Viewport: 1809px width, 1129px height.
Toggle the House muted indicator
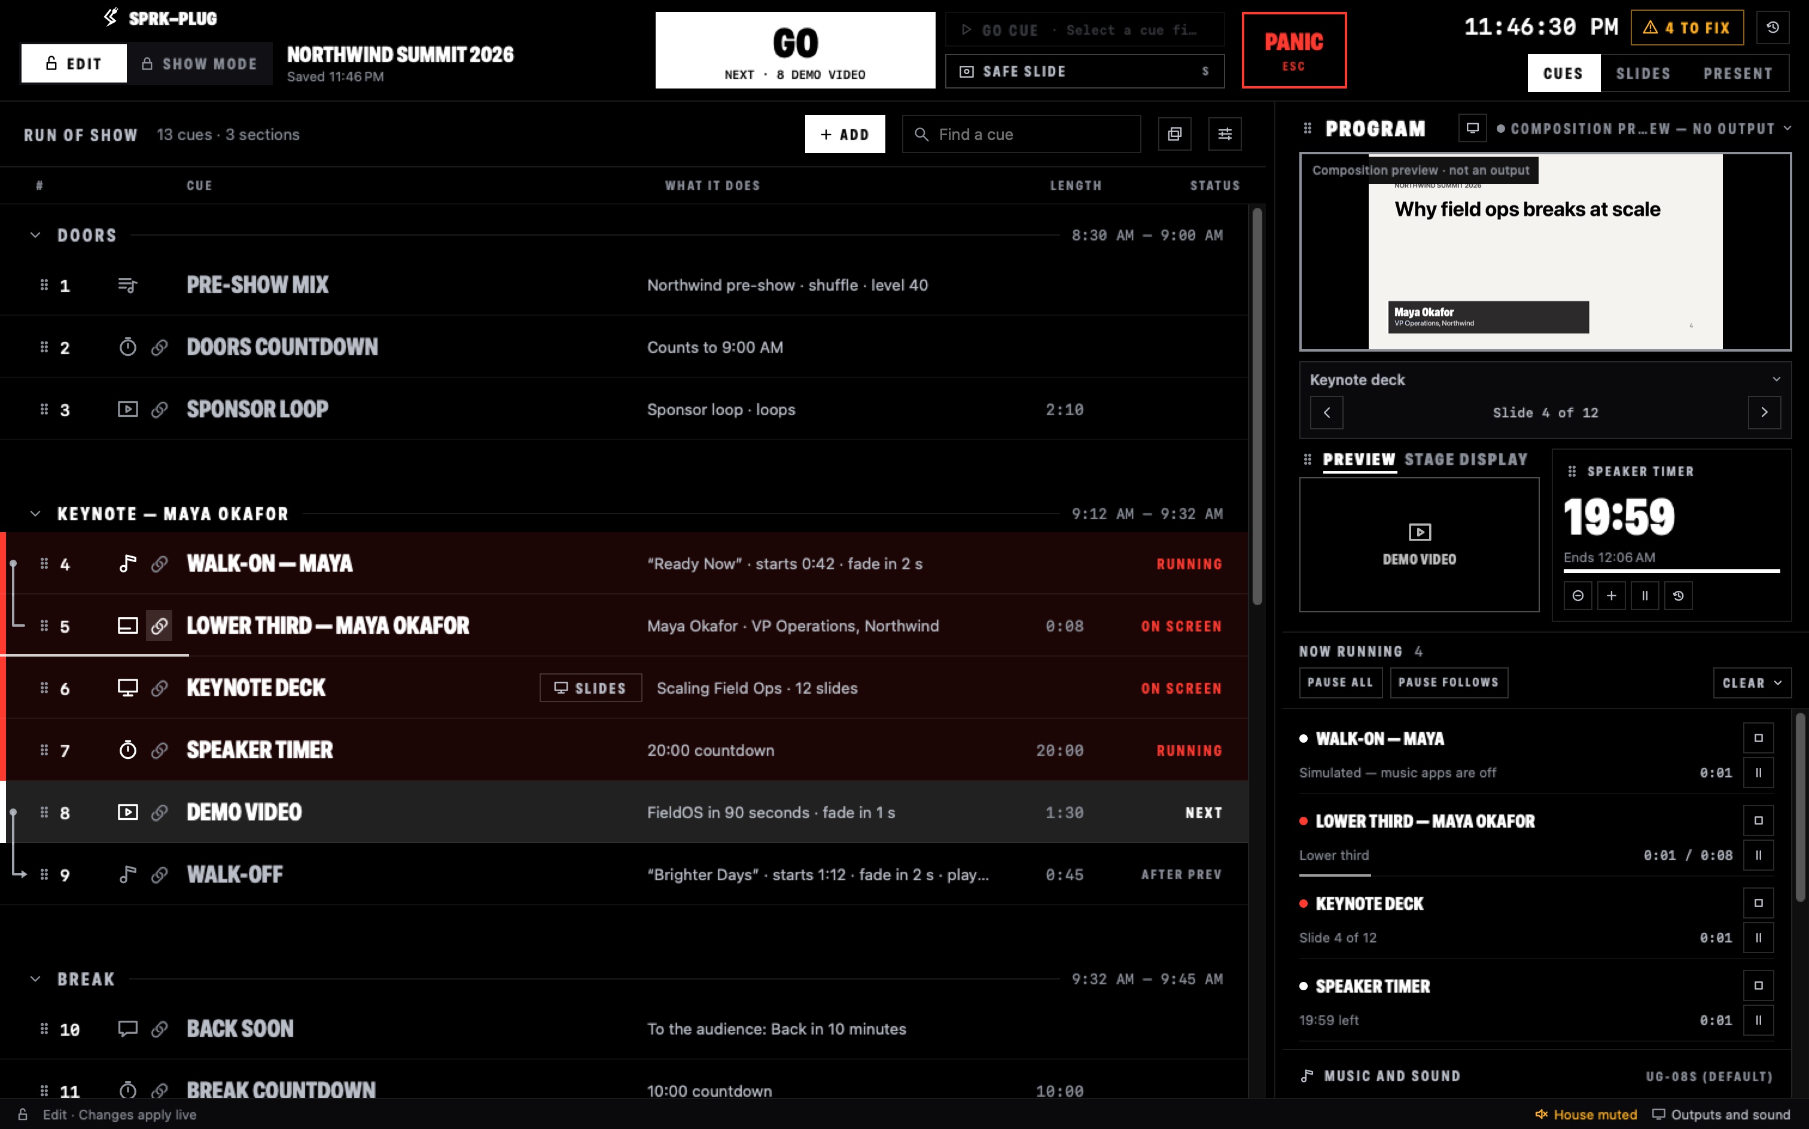coord(1586,1114)
